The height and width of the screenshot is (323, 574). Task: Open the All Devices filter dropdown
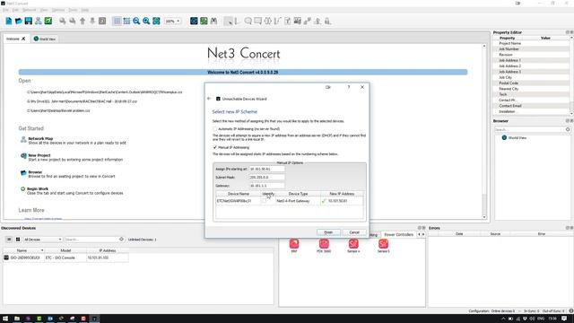pyautogui.click(x=42, y=240)
